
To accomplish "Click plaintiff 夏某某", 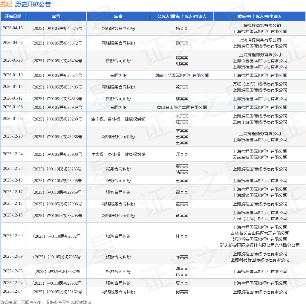I will click(182, 283).
